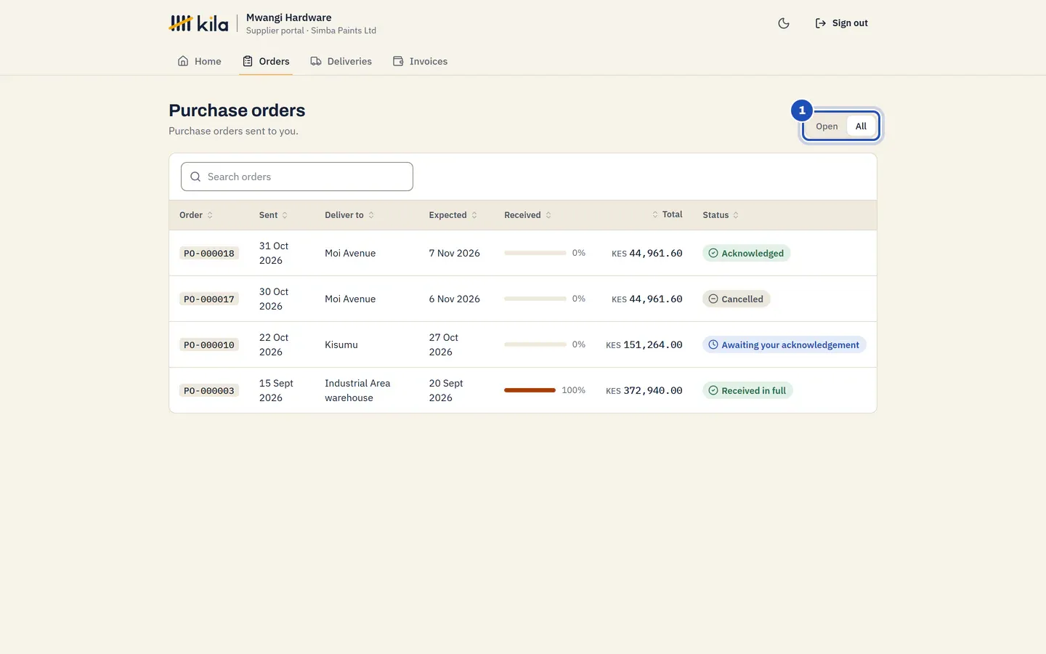
Task: Click the Sign out button
Action: tap(841, 23)
